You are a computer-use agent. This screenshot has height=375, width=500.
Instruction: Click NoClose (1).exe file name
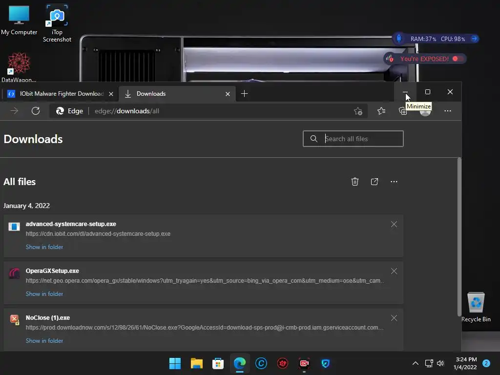coord(48,317)
